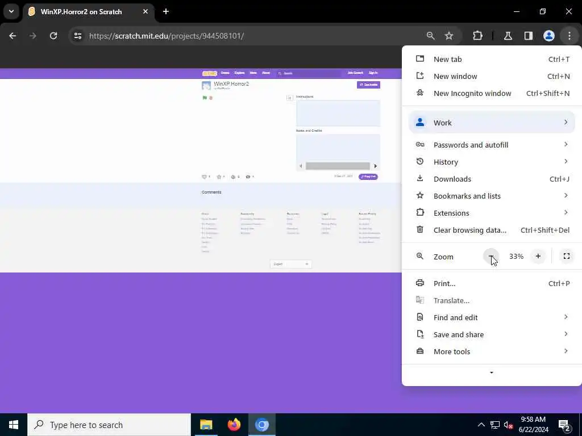Click the green flag icon
The image size is (582, 436).
coord(205,98)
